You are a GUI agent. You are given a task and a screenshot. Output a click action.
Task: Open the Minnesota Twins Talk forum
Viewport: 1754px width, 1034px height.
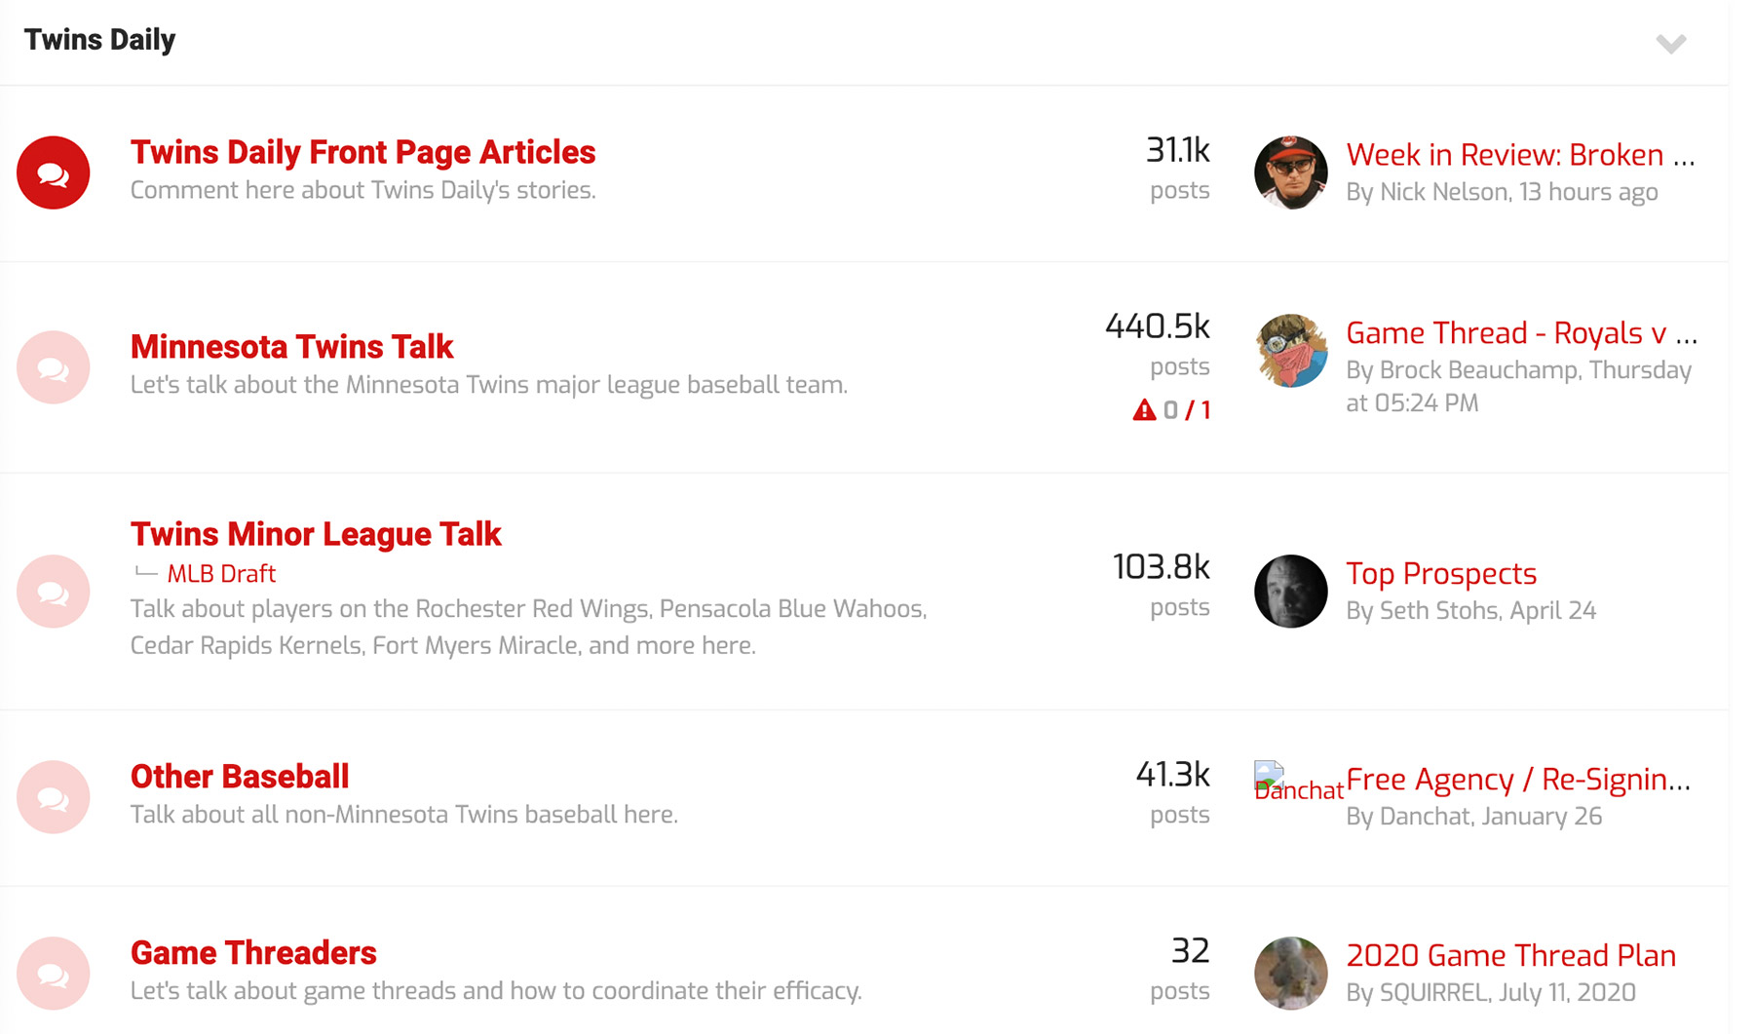[291, 347]
